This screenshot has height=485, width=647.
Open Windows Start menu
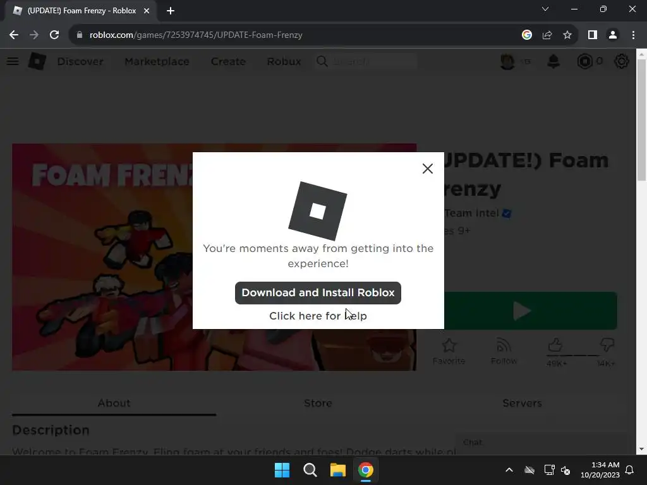pos(282,470)
